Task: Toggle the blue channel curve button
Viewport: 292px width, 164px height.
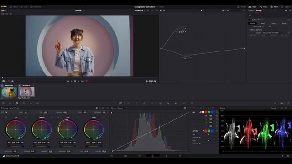Action: point(212,112)
